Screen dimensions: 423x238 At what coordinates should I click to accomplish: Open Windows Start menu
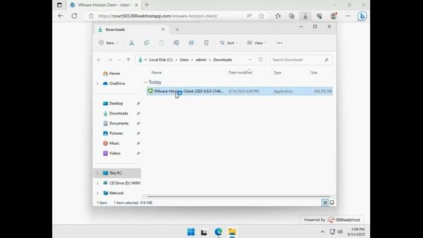191,232
